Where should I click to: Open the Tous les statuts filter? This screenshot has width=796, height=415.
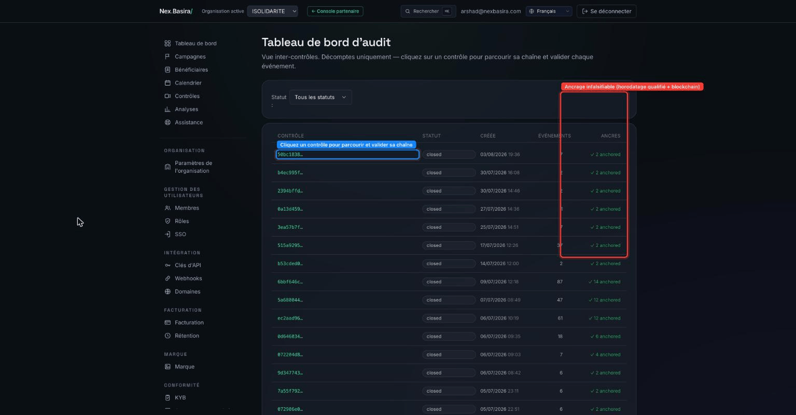click(320, 97)
